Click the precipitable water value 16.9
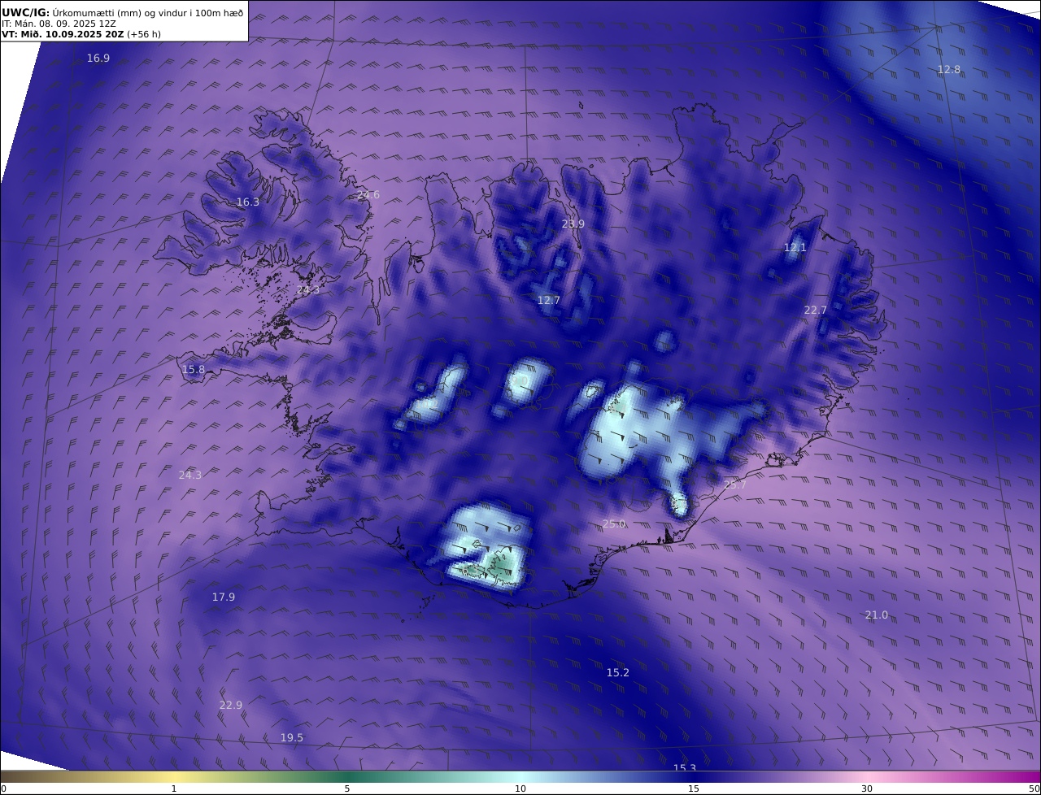Viewport: 1041px width, 795px height. click(98, 59)
